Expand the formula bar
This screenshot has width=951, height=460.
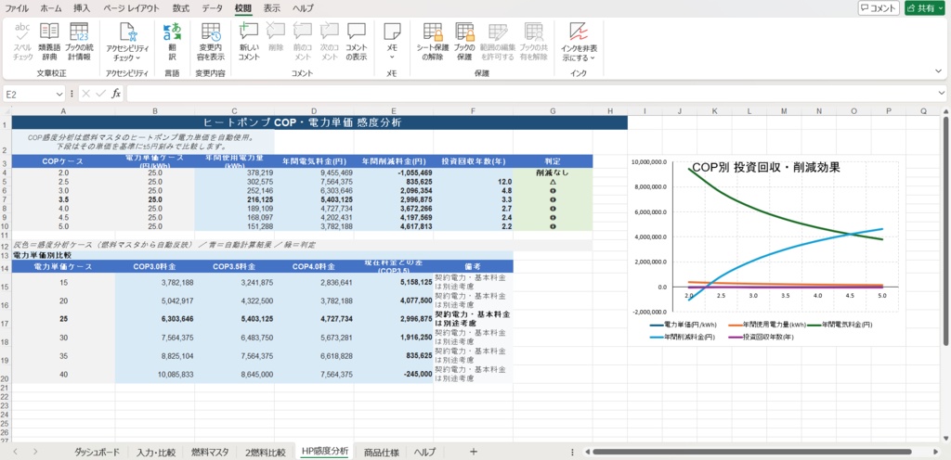pos(942,94)
